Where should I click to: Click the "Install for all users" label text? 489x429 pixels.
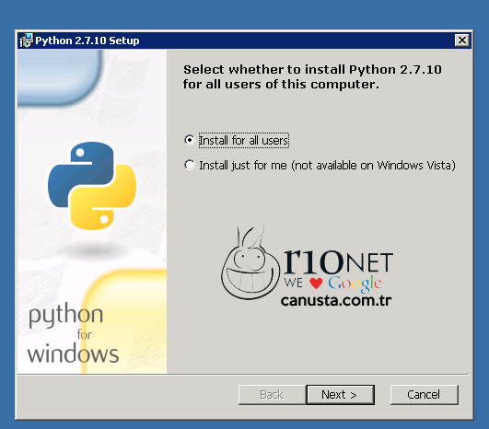tap(243, 140)
